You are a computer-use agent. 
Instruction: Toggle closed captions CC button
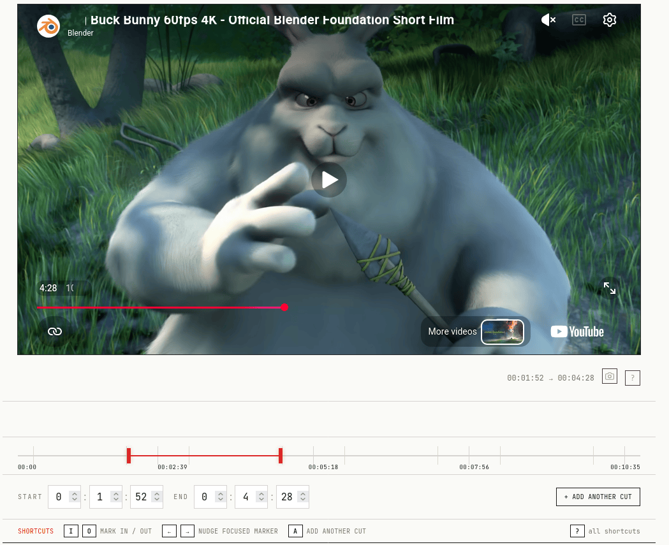[579, 20]
